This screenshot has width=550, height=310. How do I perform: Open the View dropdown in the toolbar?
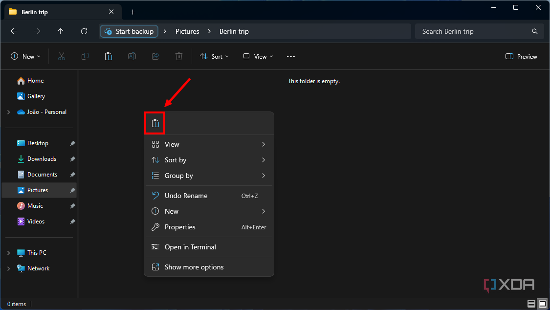pos(257,56)
